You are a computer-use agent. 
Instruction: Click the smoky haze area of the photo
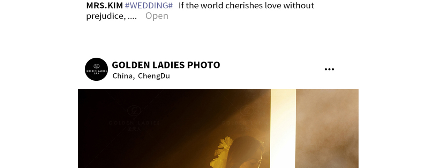coord(327,128)
